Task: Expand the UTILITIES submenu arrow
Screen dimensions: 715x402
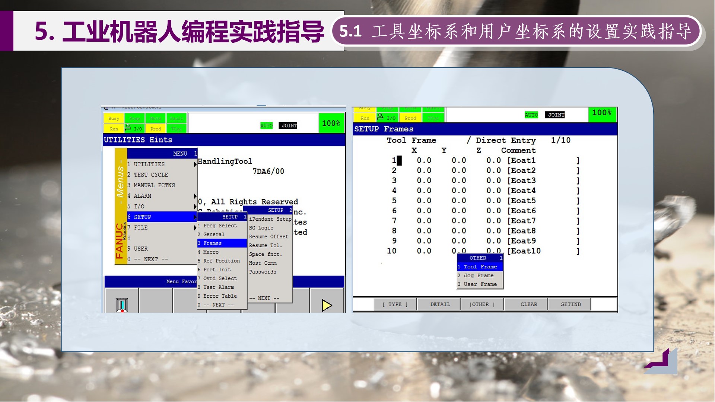Action: (x=195, y=164)
